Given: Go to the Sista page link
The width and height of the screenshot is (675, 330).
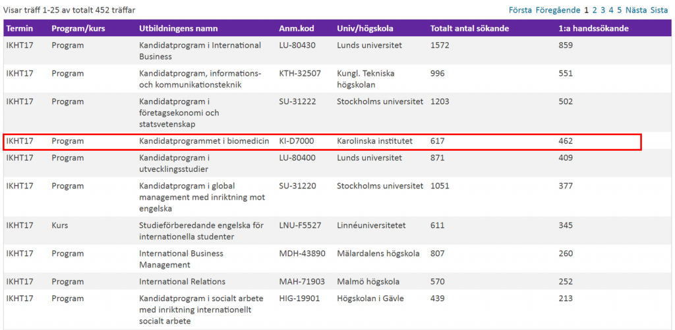Looking at the screenshot, I should (x=659, y=10).
